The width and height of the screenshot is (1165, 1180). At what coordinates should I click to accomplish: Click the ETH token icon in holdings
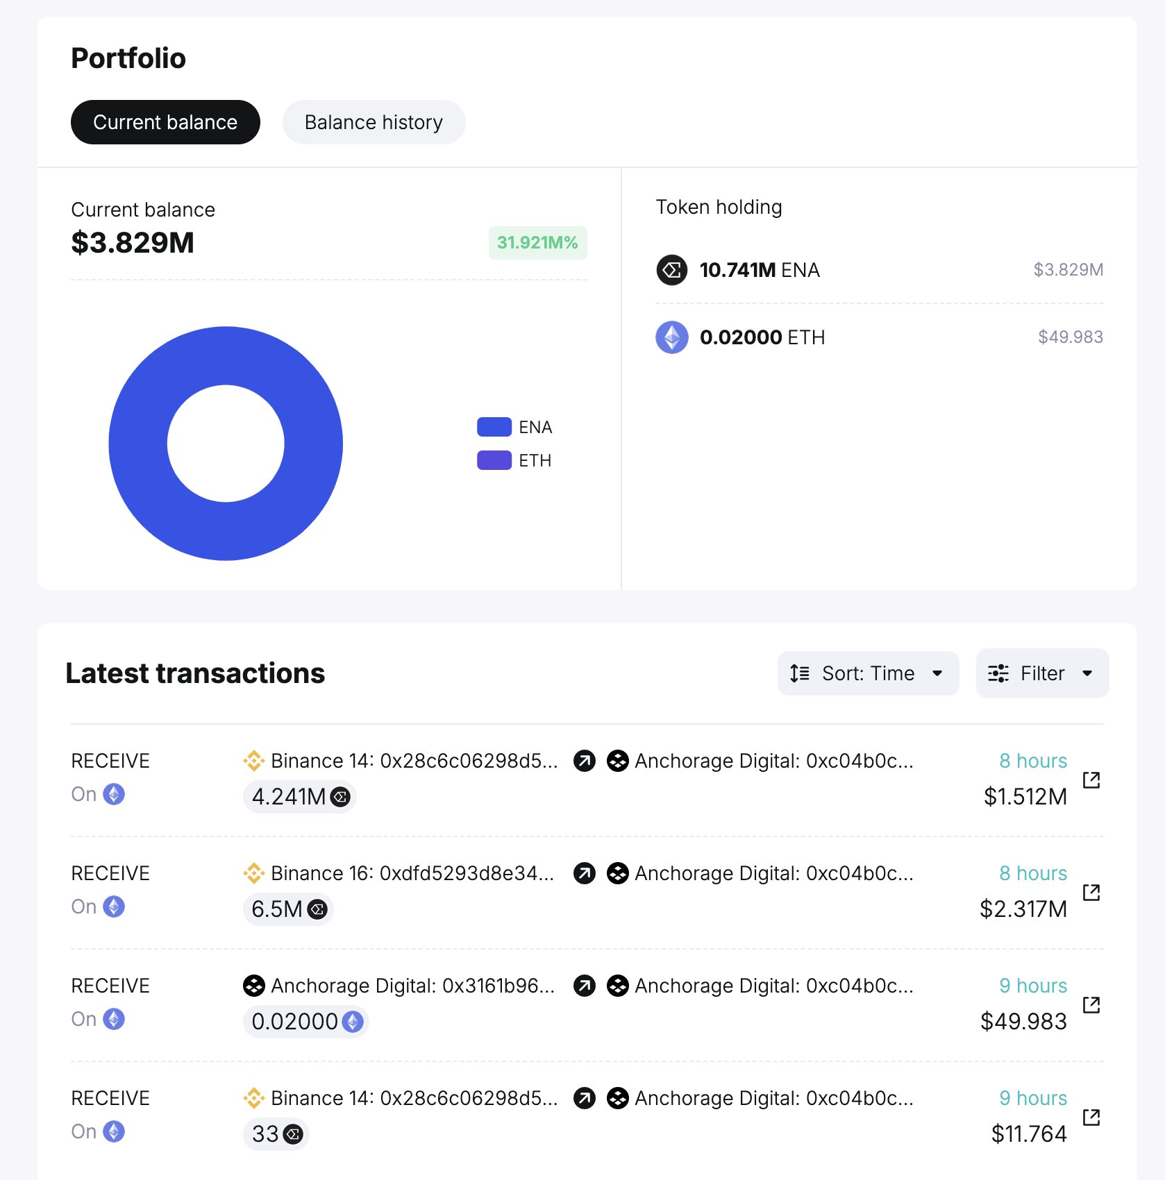tap(671, 337)
